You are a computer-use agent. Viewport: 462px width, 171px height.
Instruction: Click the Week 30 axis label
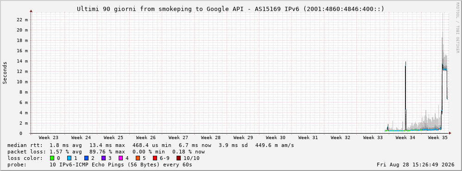(276, 138)
